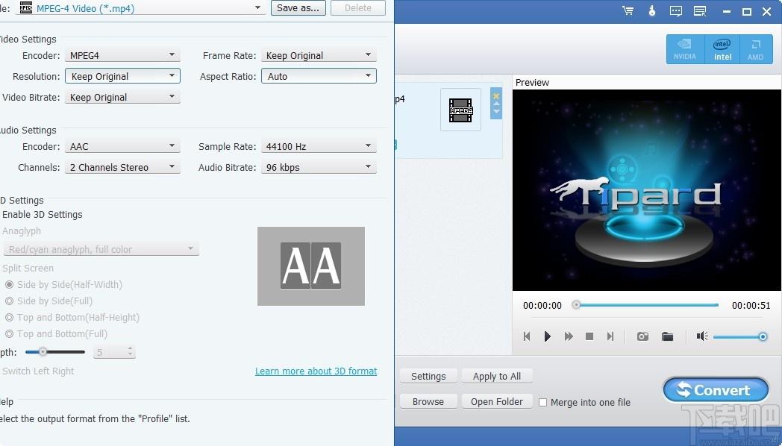Click the preview playback progress bar

click(647, 305)
